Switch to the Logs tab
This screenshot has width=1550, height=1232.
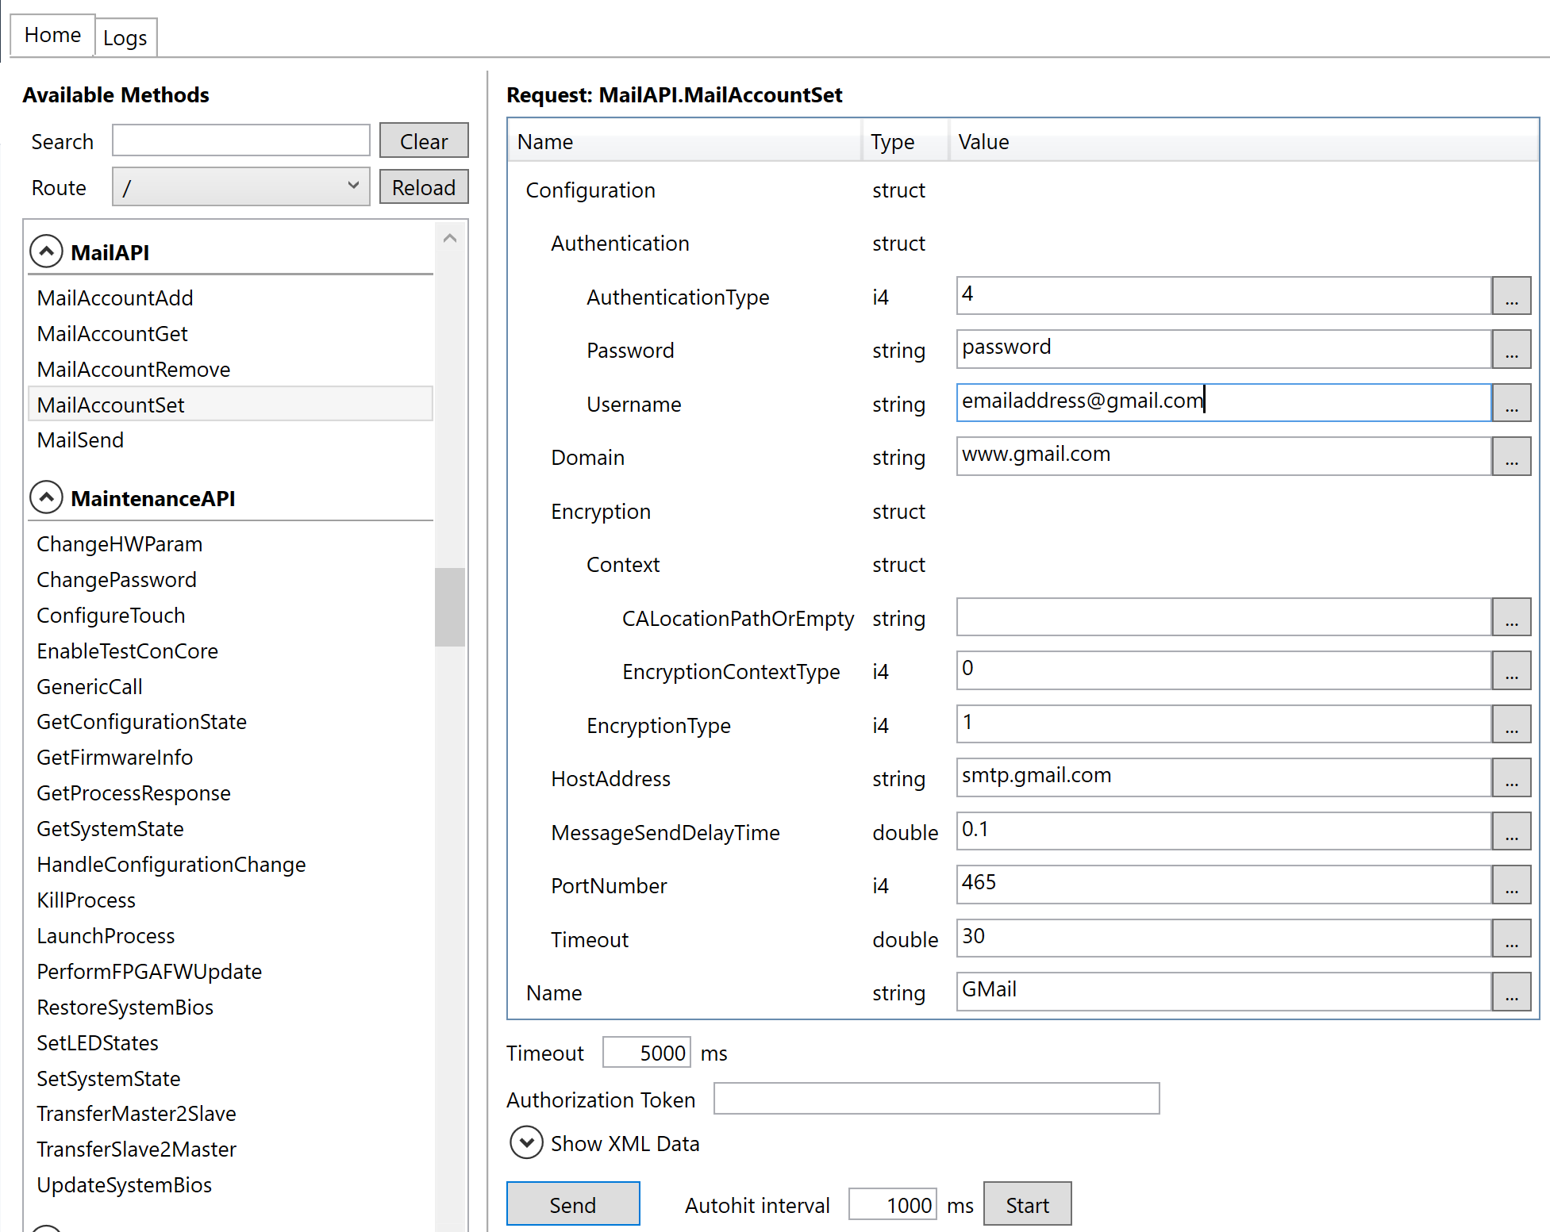tap(125, 38)
